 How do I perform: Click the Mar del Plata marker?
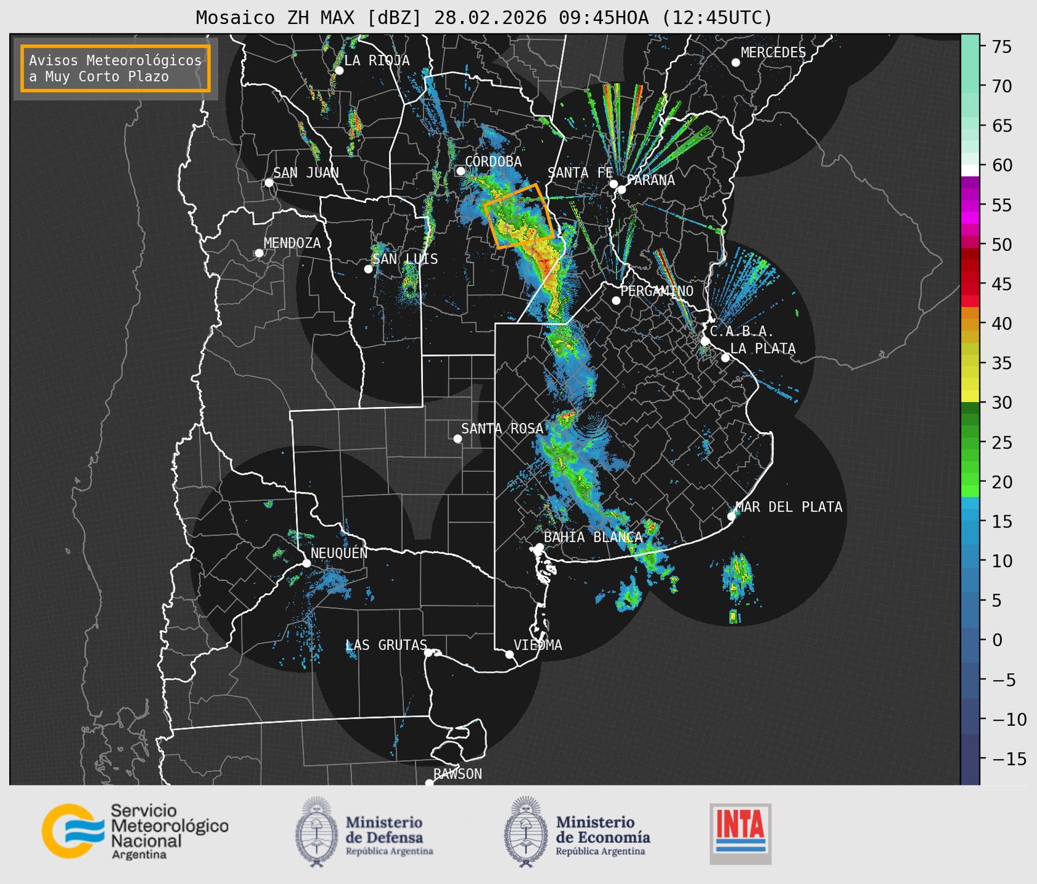731,516
